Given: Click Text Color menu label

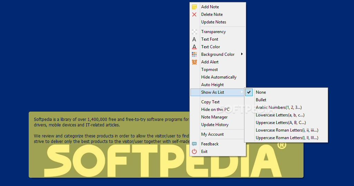Looking at the screenshot, I should tap(211, 47).
